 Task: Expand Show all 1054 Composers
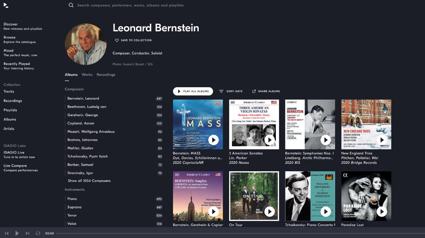tap(89, 181)
